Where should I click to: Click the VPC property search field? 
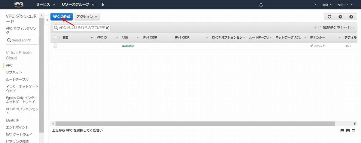(x=82, y=28)
